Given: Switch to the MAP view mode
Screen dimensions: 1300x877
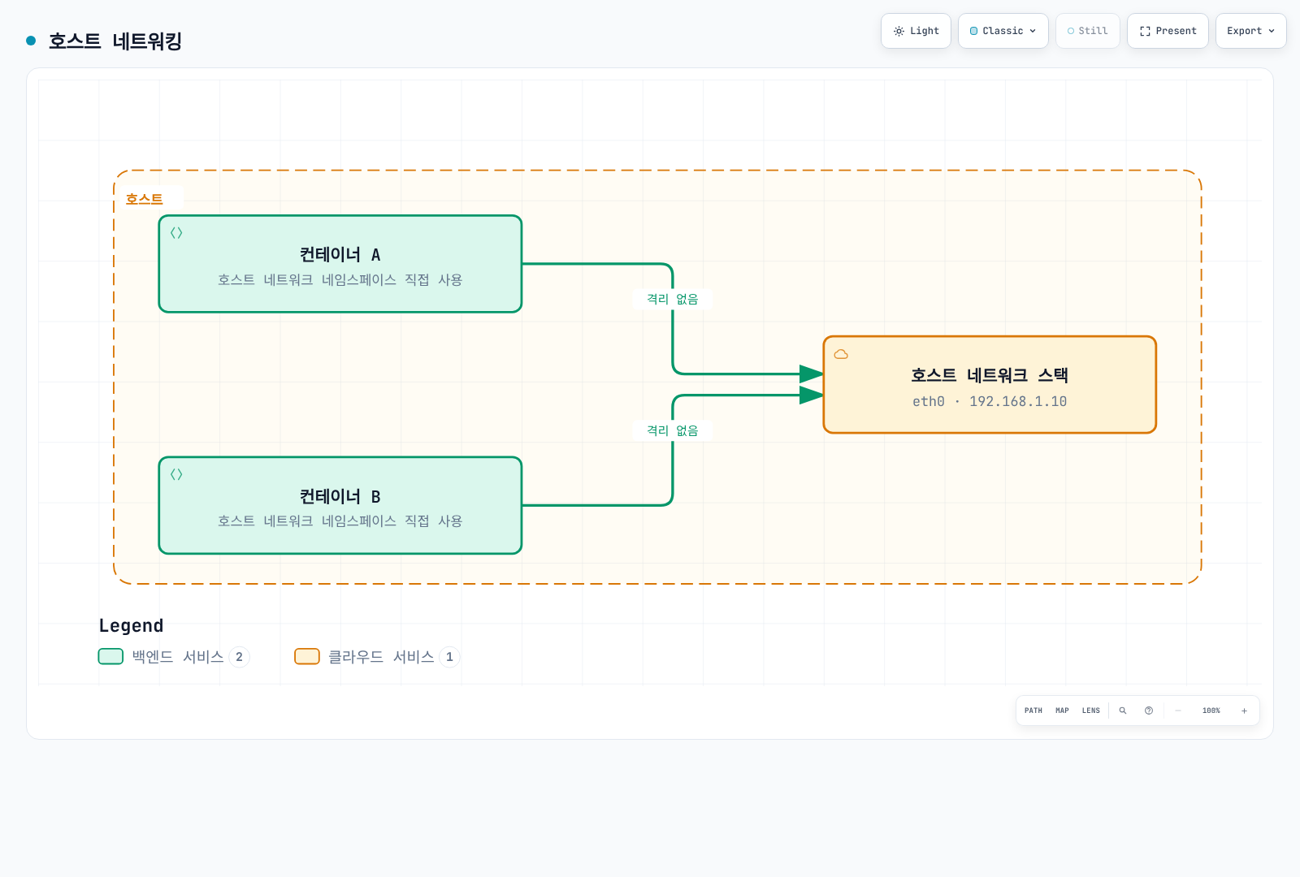Looking at the screenshot, I should coord(1062,711).
